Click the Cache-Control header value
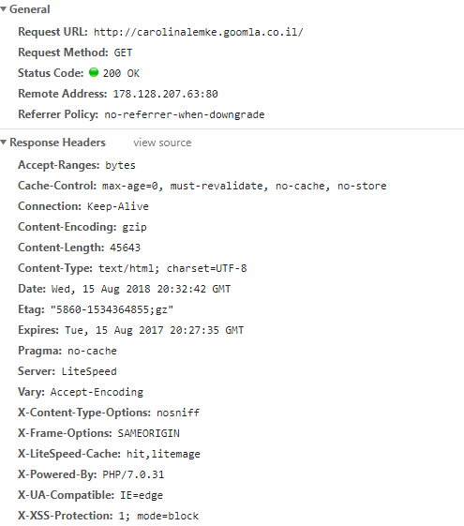The image size is (464, 526). click(245, 186)
